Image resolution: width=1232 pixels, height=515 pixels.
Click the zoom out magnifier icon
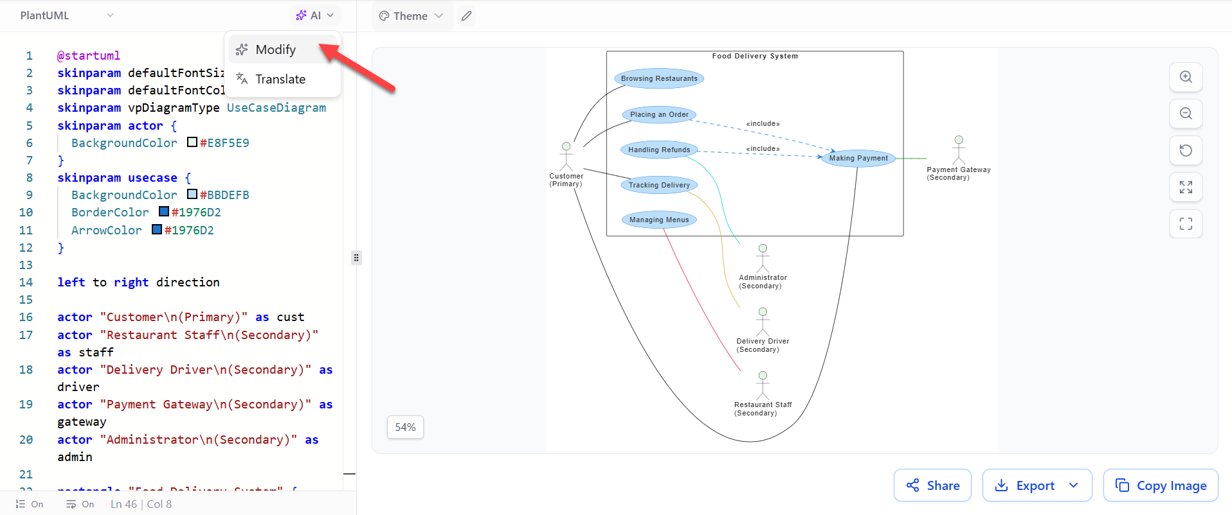(1186, 114)
